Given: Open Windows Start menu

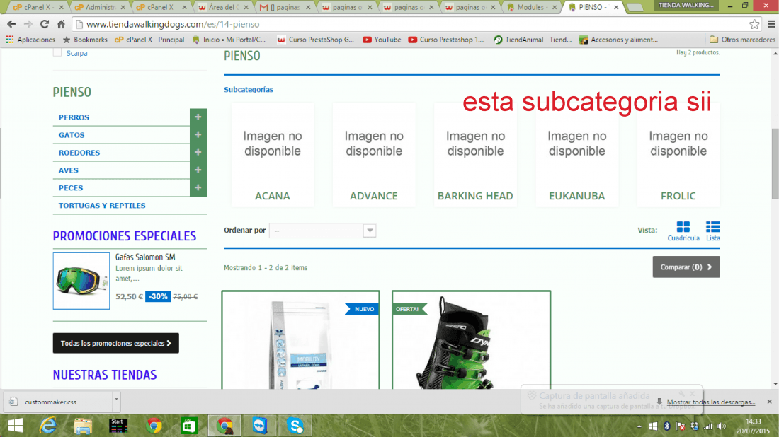Looking at the screenshot, I should (15, 426).
